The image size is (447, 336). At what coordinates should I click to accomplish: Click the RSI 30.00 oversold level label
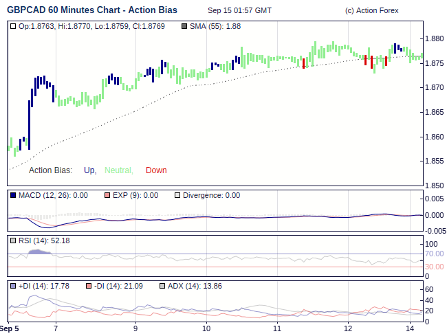click(x=435, y=267)
